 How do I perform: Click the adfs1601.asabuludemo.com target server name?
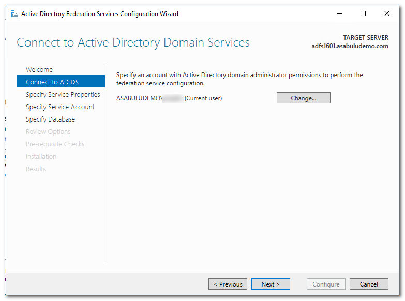[x=350, y=46]
